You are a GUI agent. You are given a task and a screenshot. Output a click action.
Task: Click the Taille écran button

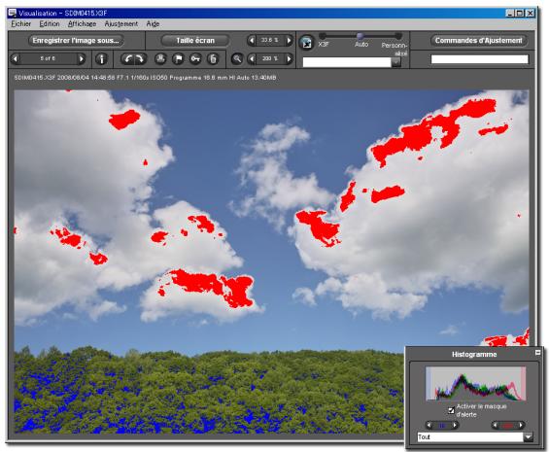pyautogui.click(x=195, y=41)
